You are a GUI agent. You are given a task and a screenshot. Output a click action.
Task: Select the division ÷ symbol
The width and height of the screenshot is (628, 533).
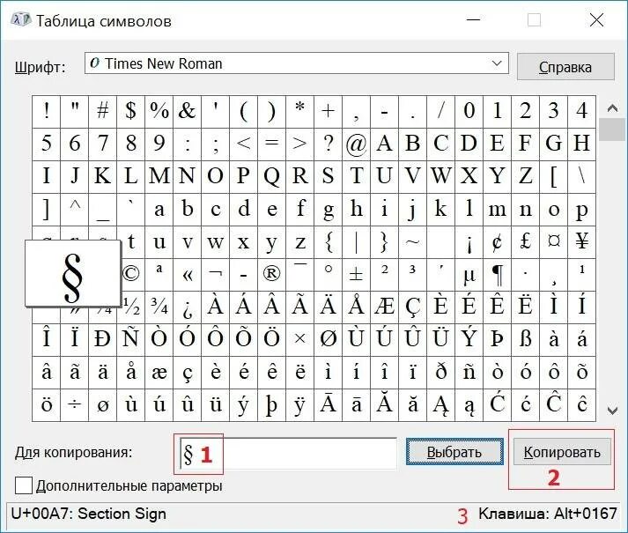coord(75,404)
